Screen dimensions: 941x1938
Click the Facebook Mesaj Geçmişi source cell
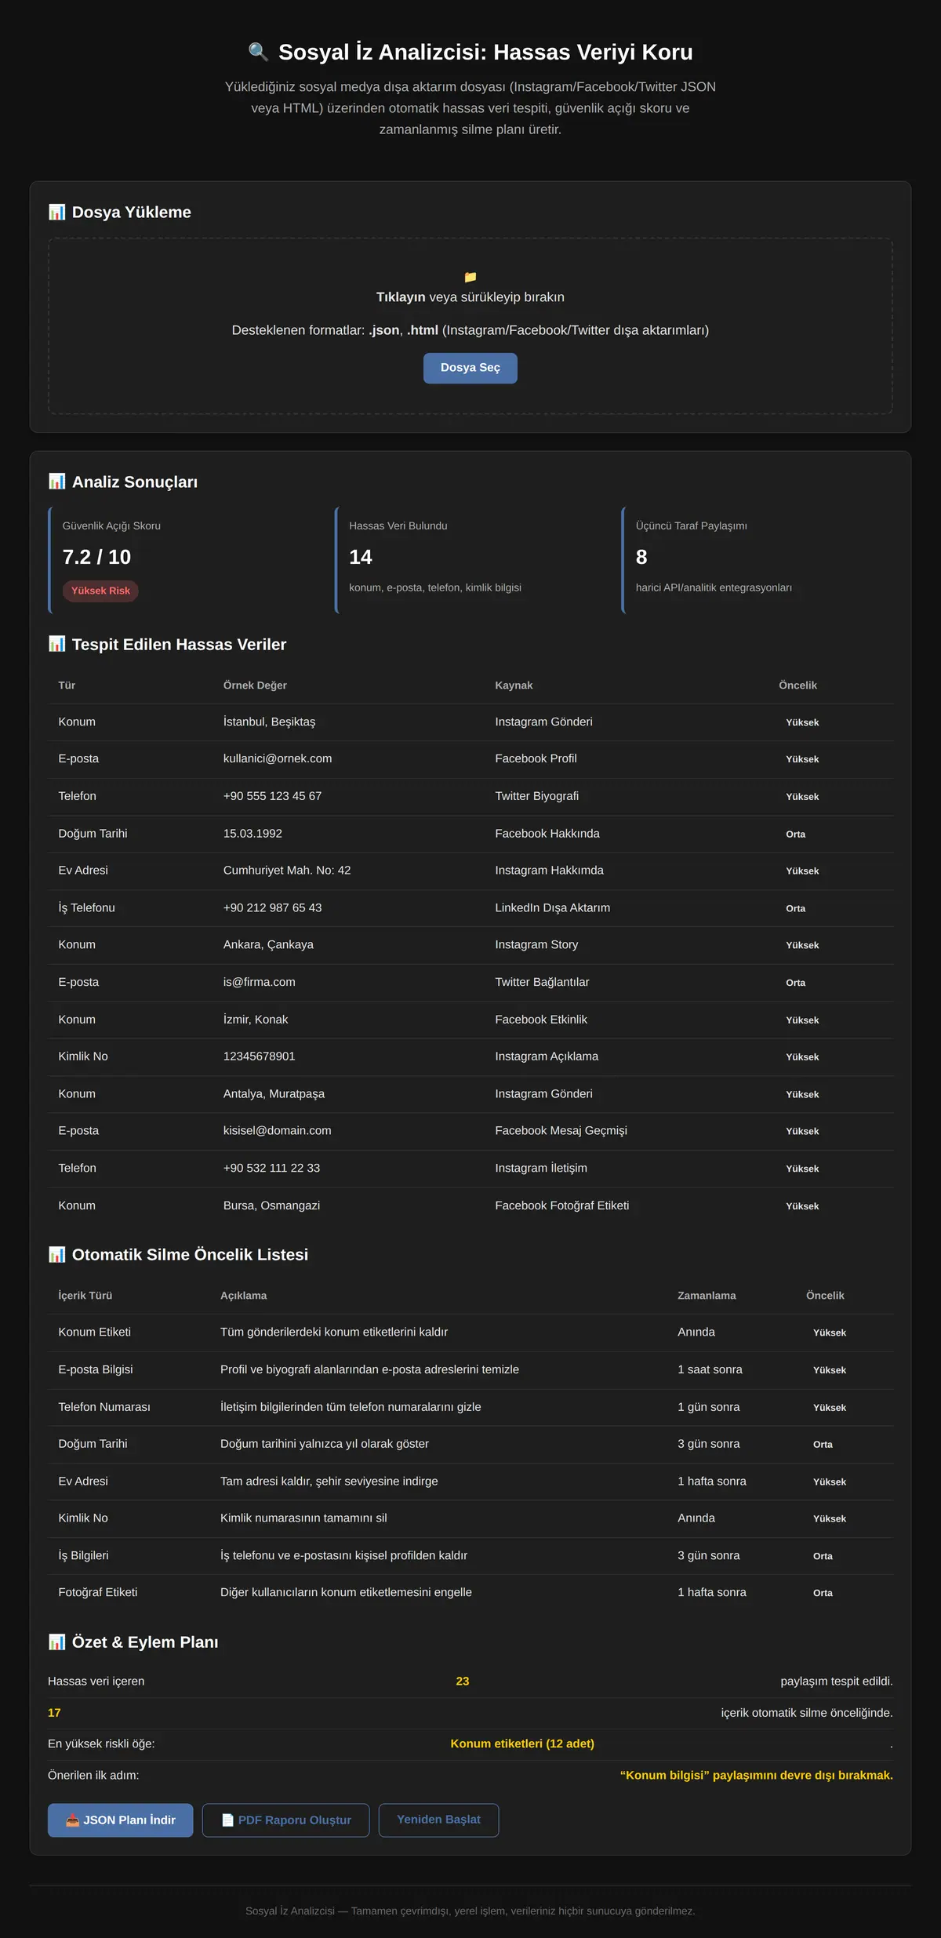561,1130
